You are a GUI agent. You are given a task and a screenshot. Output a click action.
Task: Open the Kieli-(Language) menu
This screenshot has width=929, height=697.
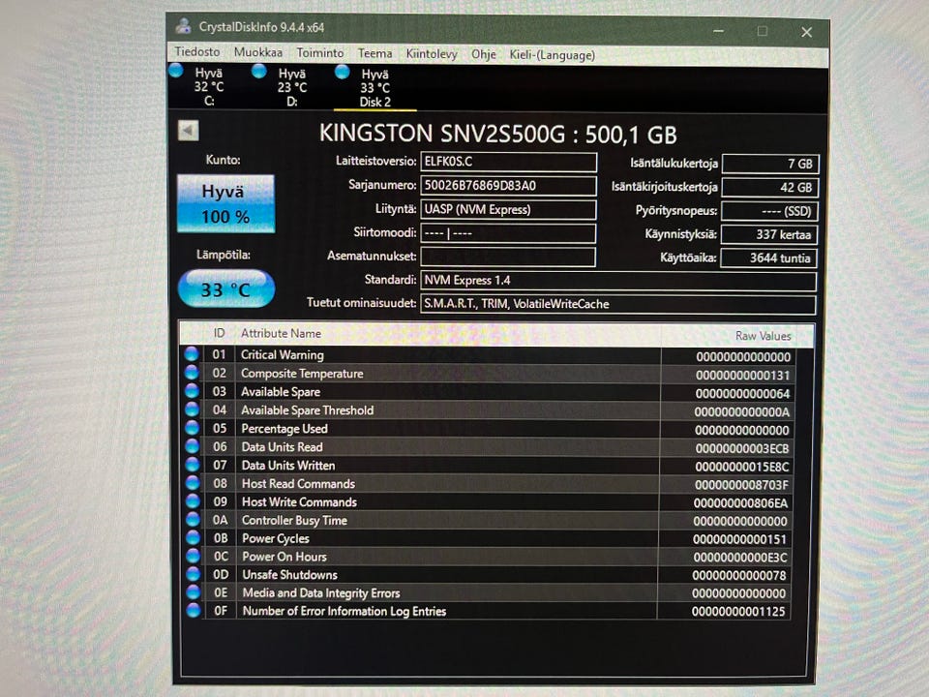click(553, 56)
